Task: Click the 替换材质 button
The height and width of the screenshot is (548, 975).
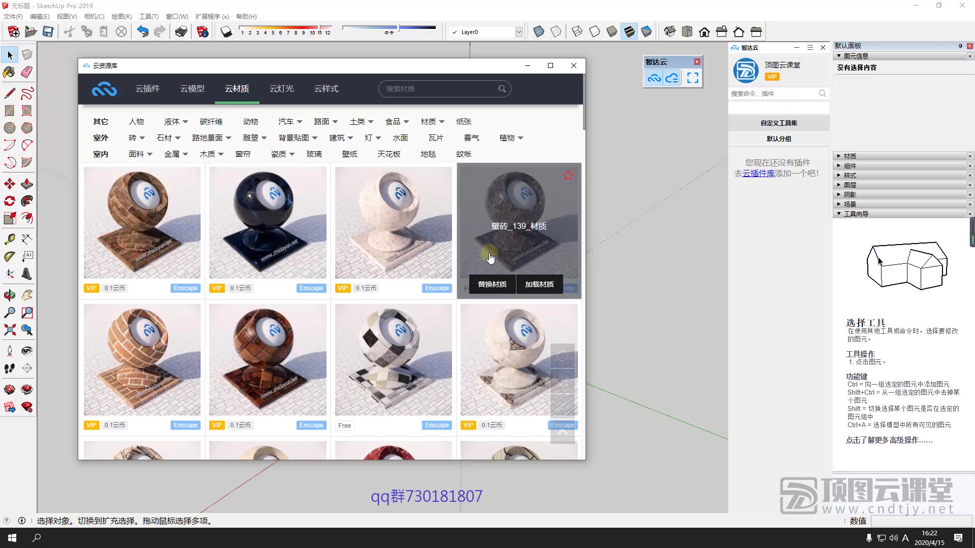Action: [x=492, y=284]
